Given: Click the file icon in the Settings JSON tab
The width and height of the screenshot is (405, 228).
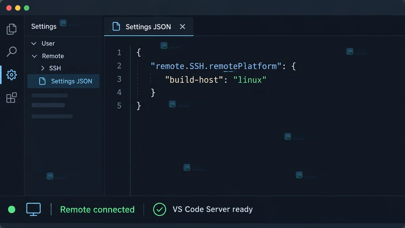Looking at the screenshot, I should tap(116, 27).
